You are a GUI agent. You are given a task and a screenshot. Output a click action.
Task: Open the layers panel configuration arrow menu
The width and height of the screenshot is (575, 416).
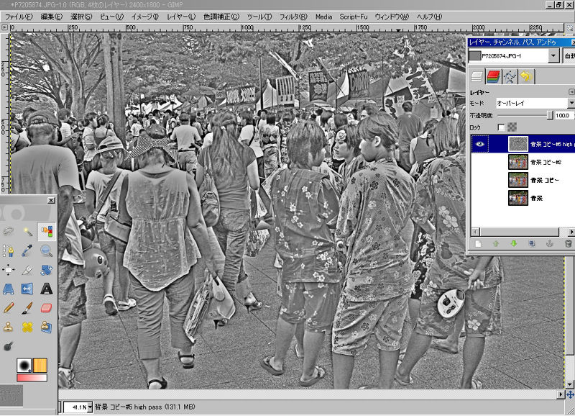[571, 91]
